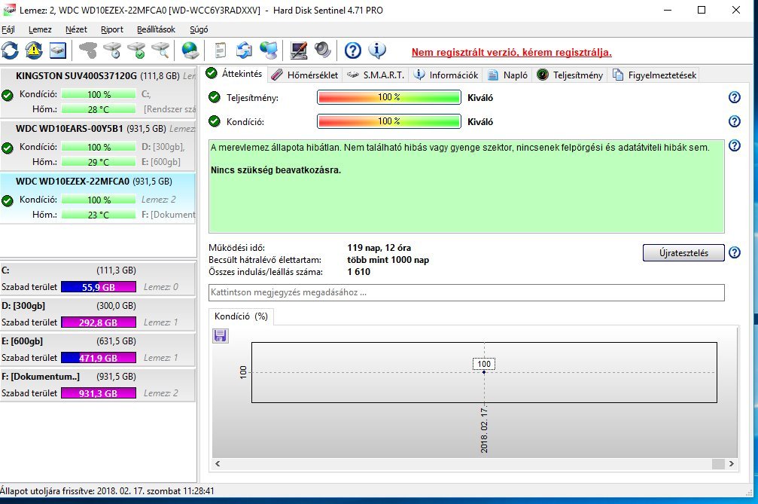Select the E: [600gb] partition entry
The height and width of the screenshot is (504, 758).
coord(98,350)
